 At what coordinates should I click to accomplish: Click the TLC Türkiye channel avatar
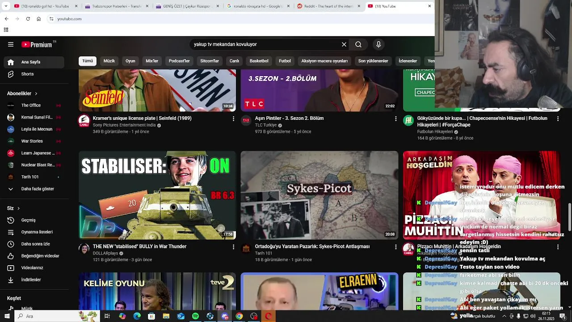click(246, 120)
